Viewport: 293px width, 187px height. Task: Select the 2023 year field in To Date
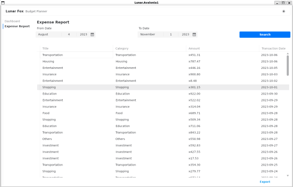click(185, 34)
